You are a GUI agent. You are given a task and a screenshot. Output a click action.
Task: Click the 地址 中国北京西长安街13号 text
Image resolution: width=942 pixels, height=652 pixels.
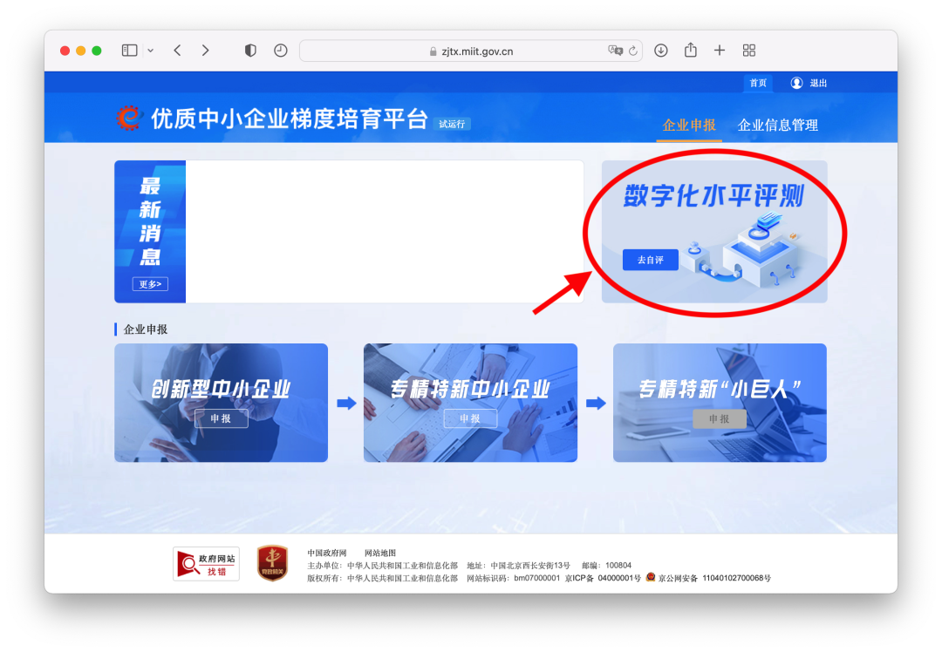[518, 565]
